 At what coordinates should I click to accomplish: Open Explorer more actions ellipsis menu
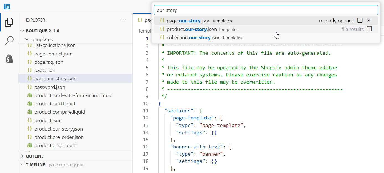124,20
